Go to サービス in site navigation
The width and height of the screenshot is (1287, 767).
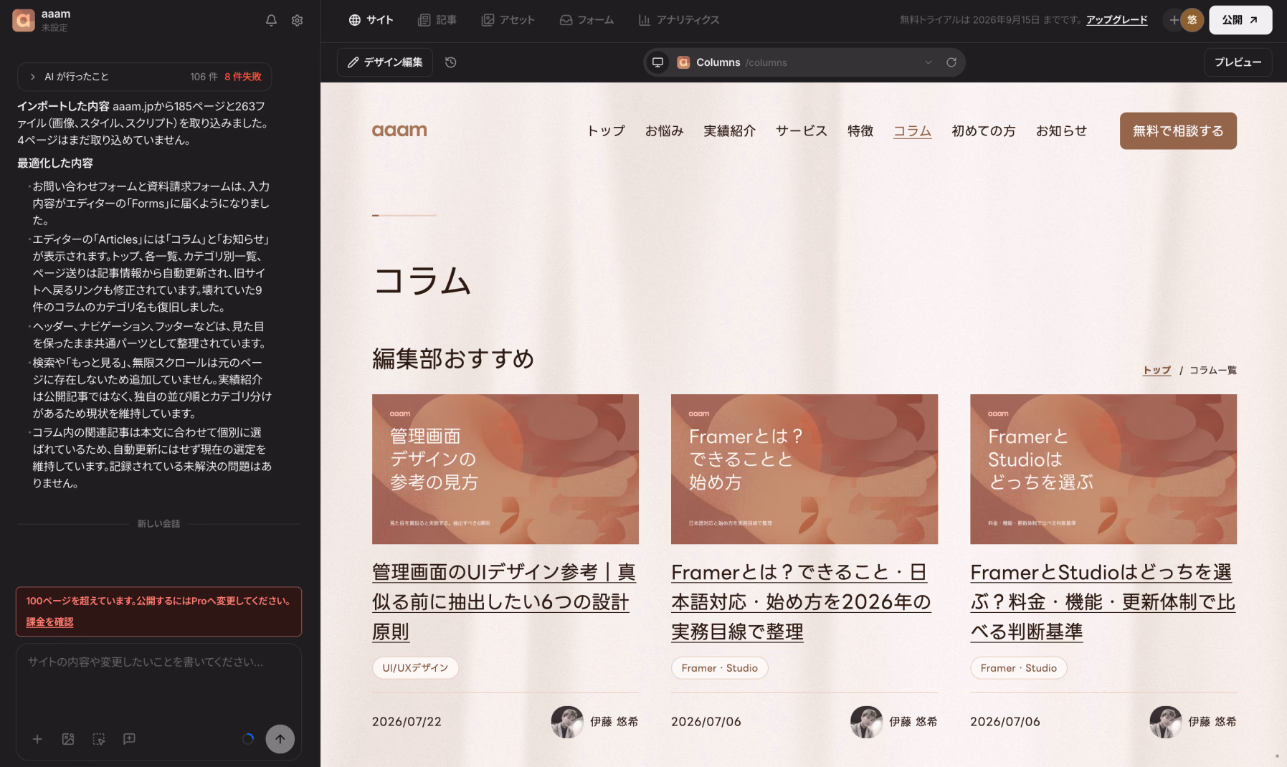click(x=802, y=130)
